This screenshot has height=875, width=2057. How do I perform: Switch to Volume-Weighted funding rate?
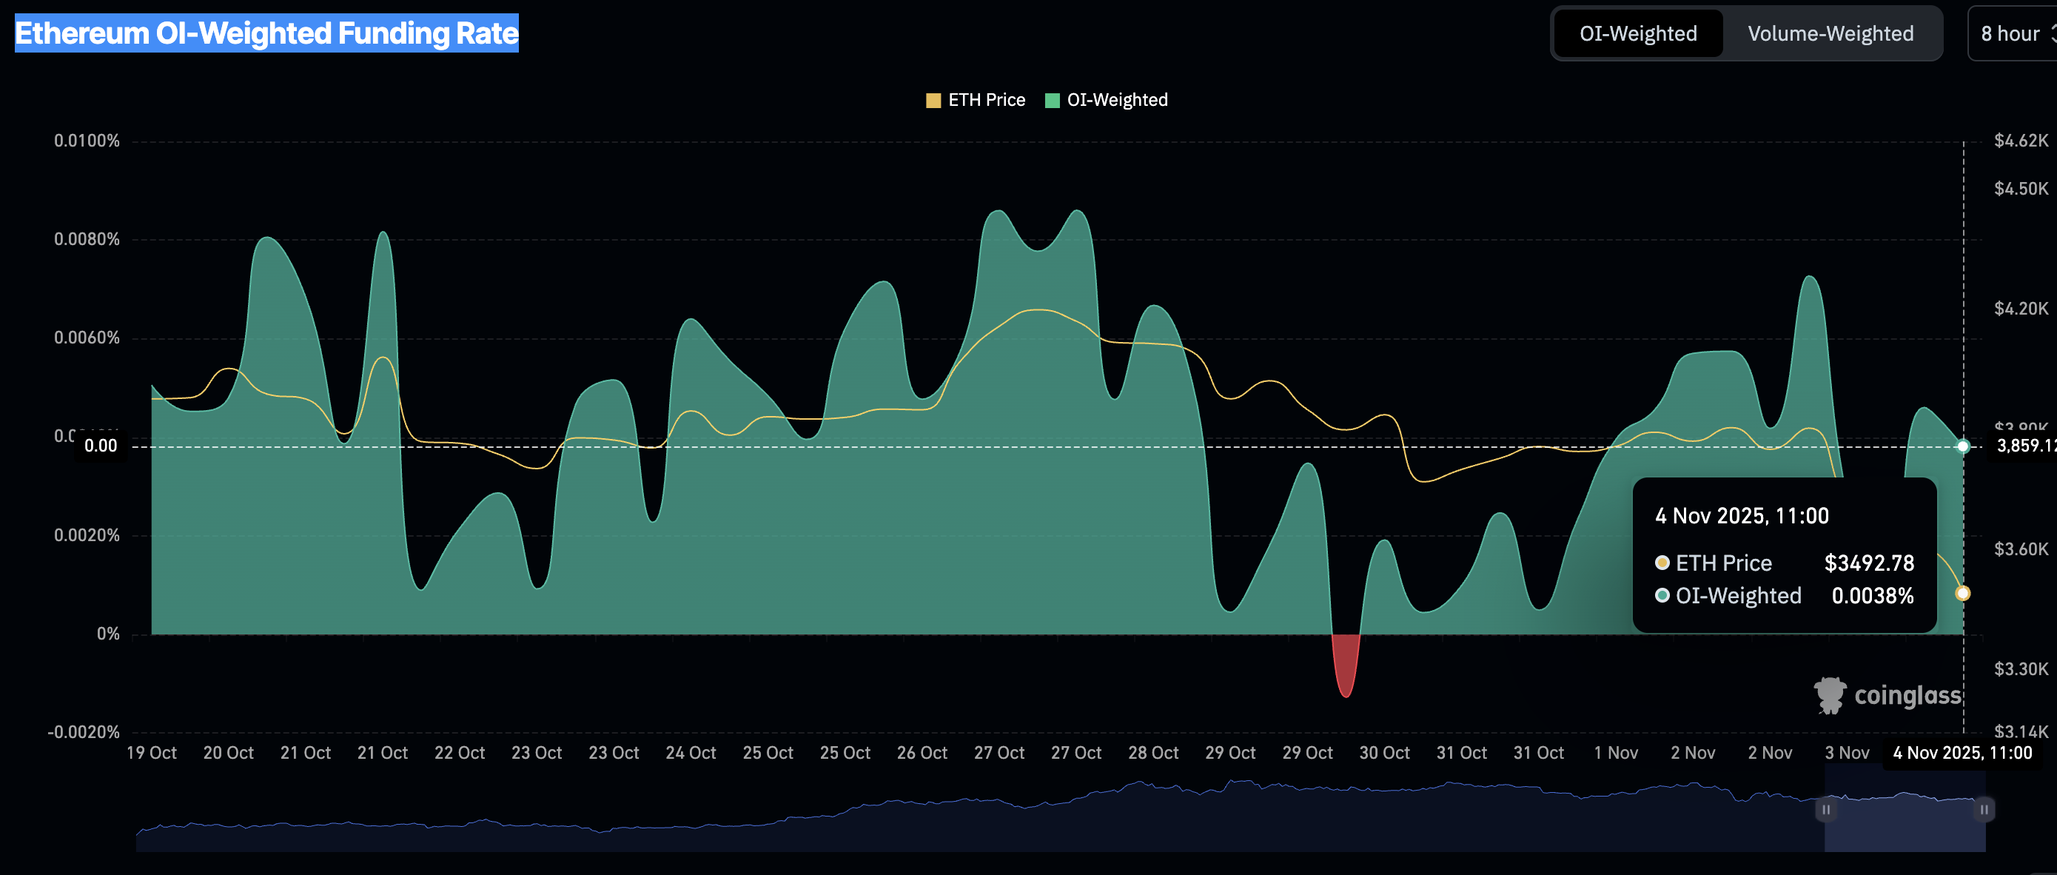click(1831, 33)
